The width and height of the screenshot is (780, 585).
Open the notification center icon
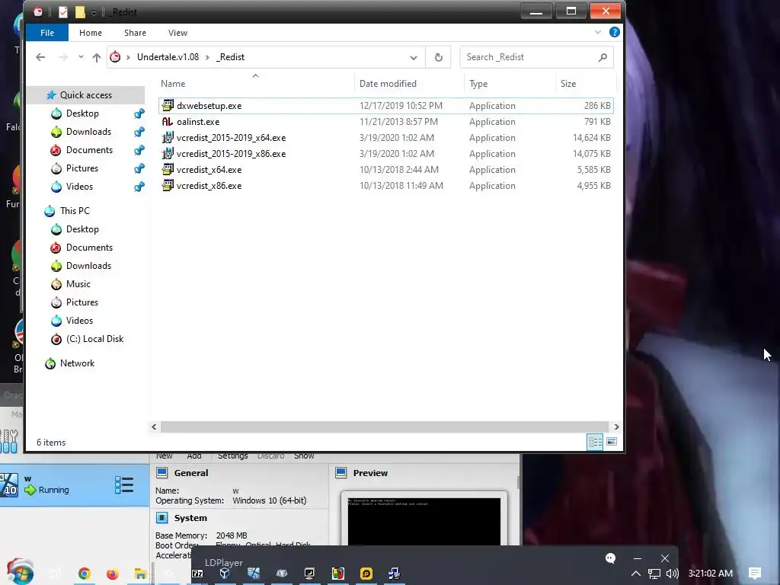[755, 574]
